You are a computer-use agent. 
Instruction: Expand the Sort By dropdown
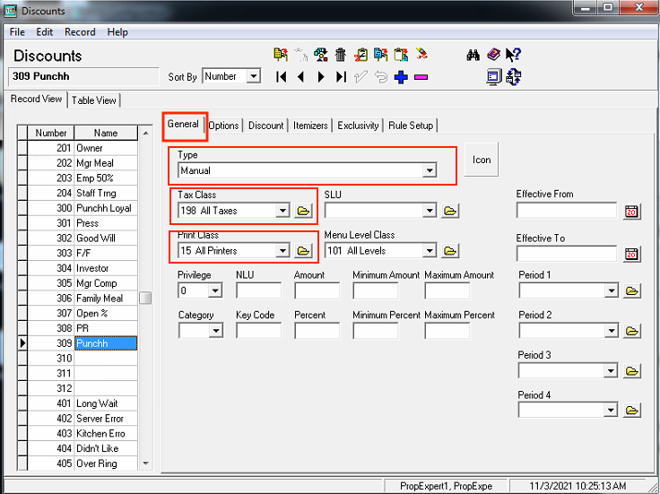254,76
